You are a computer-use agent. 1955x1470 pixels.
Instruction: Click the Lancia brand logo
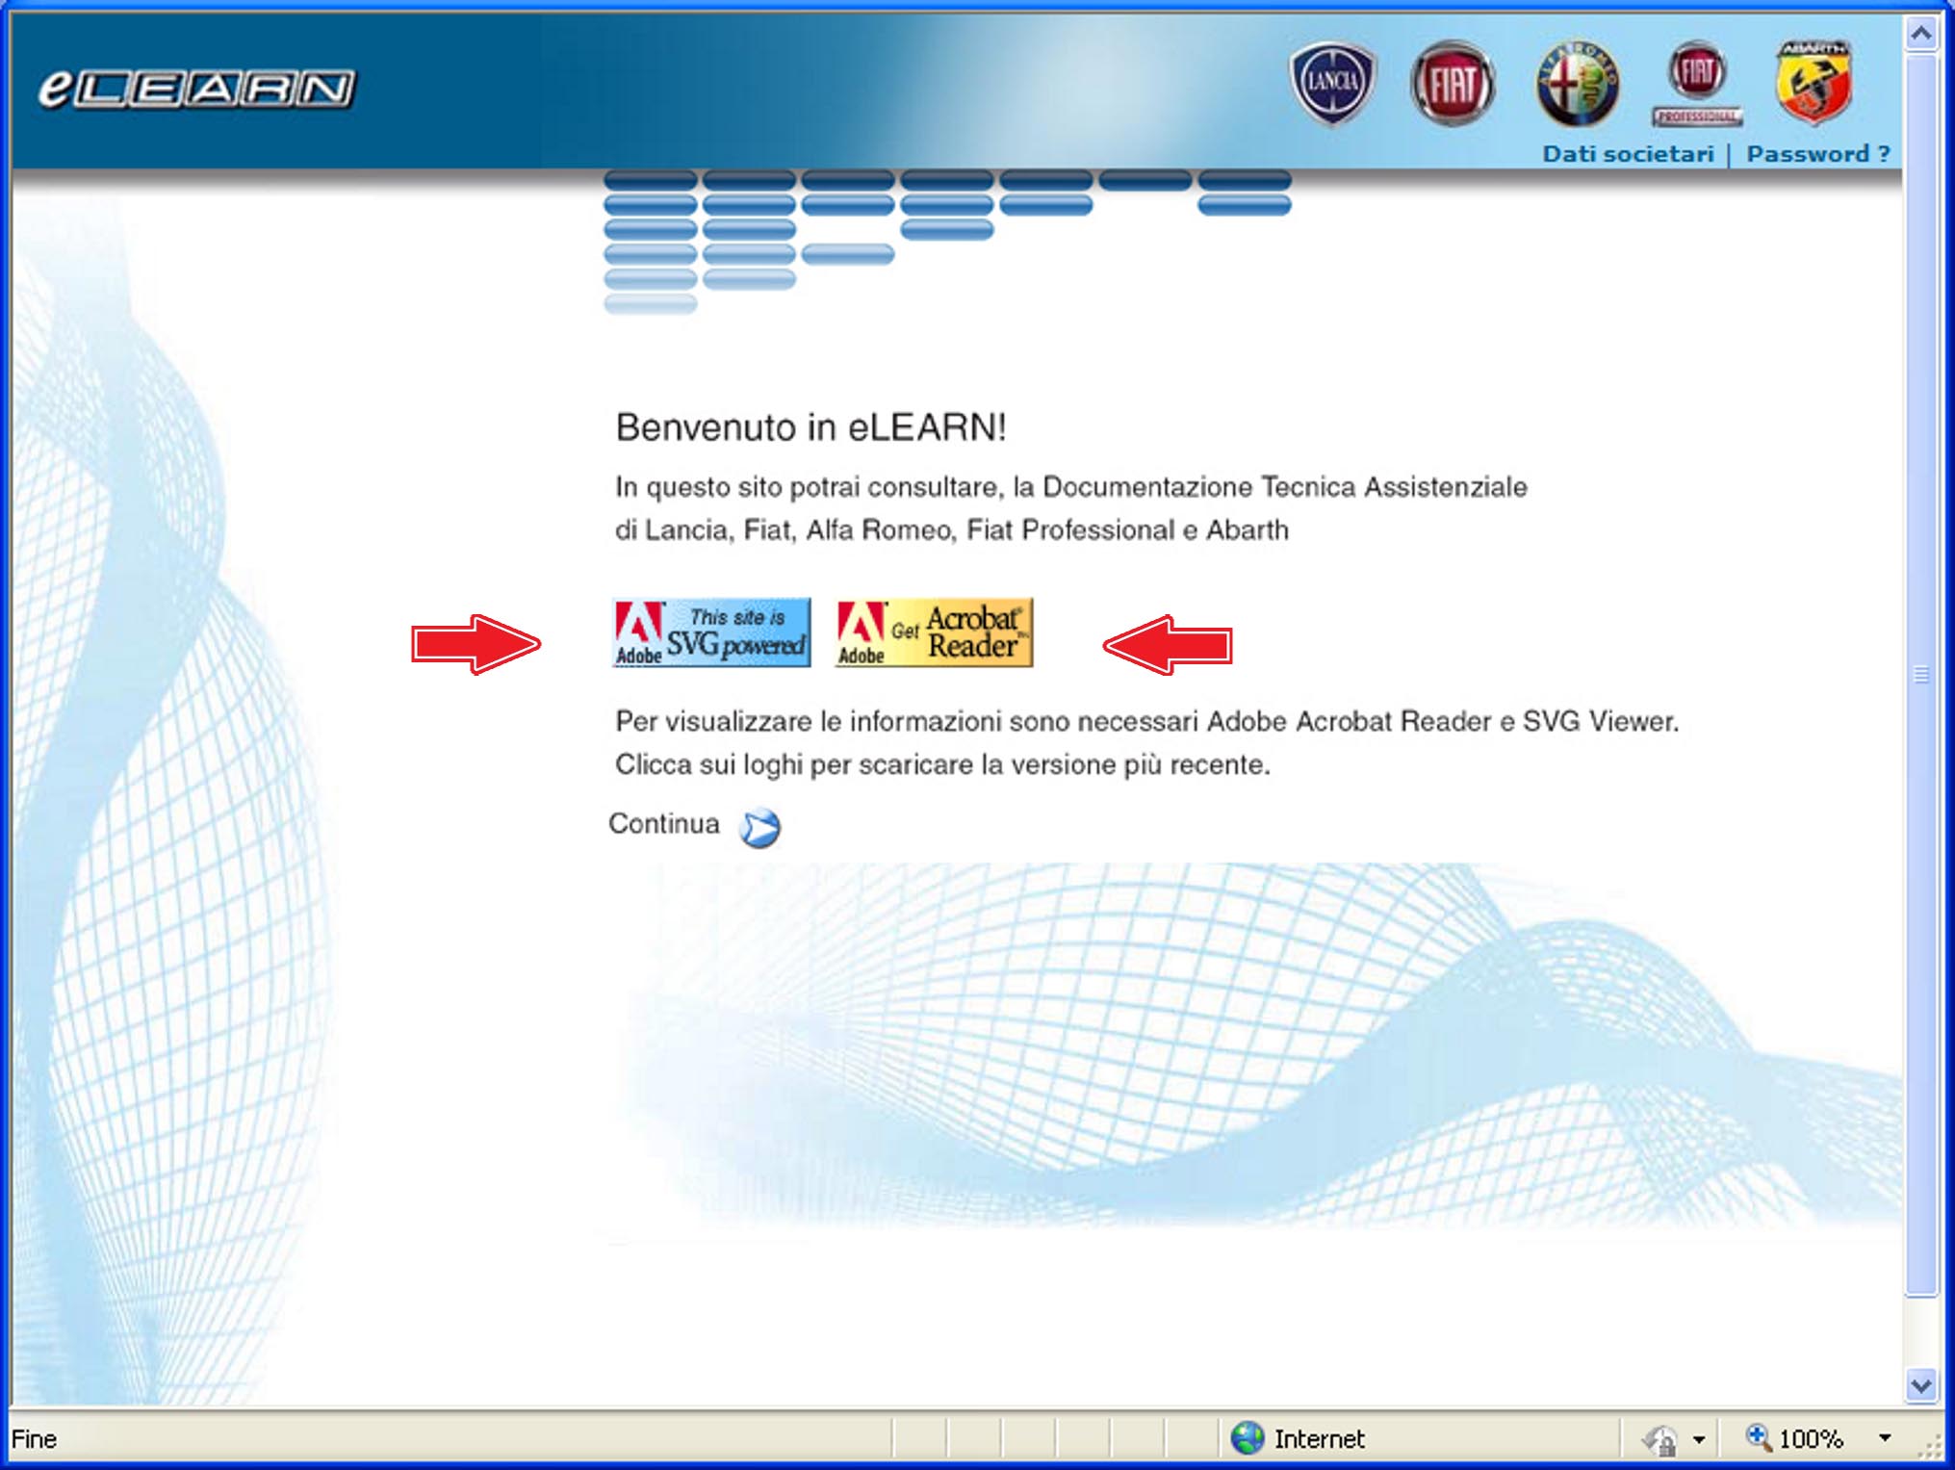(x=1332, y=84)
